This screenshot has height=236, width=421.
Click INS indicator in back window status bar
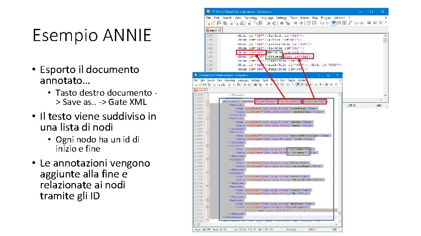tap(379, 106)
